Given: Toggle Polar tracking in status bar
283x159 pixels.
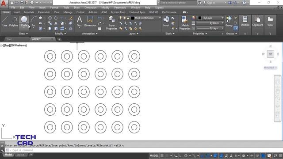Looking at the screenshot, I should click(x=186, y=155).
